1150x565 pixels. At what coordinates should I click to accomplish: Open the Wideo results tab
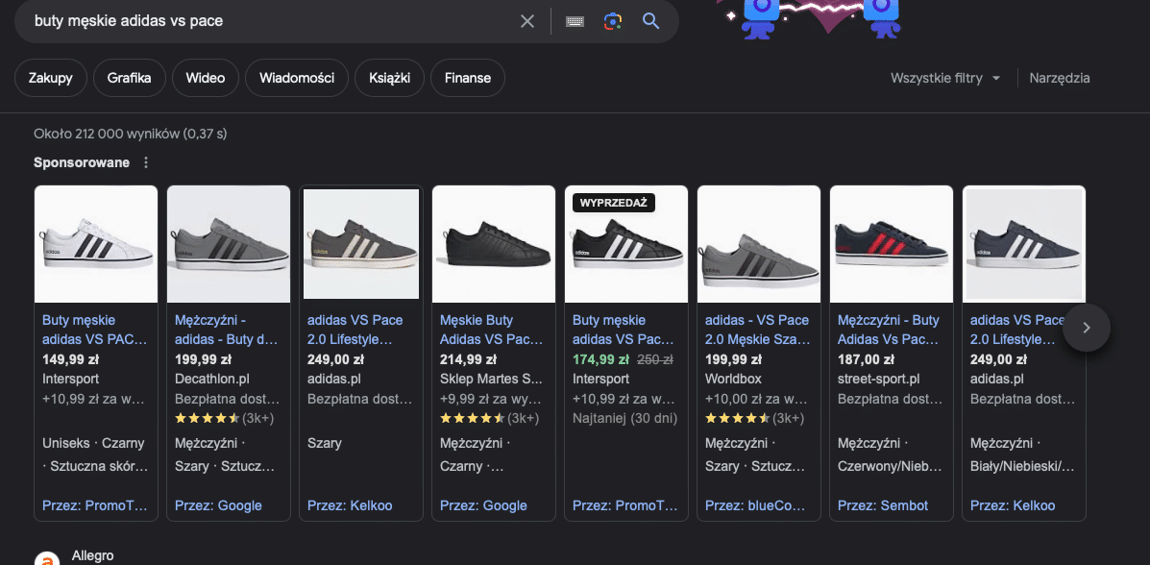coord(206,78)
